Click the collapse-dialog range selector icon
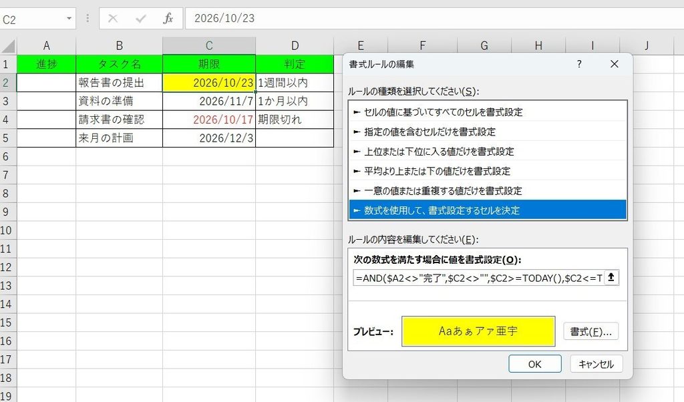Image resolution: width=684 pixels, height=402 pixels. point(611,277)
